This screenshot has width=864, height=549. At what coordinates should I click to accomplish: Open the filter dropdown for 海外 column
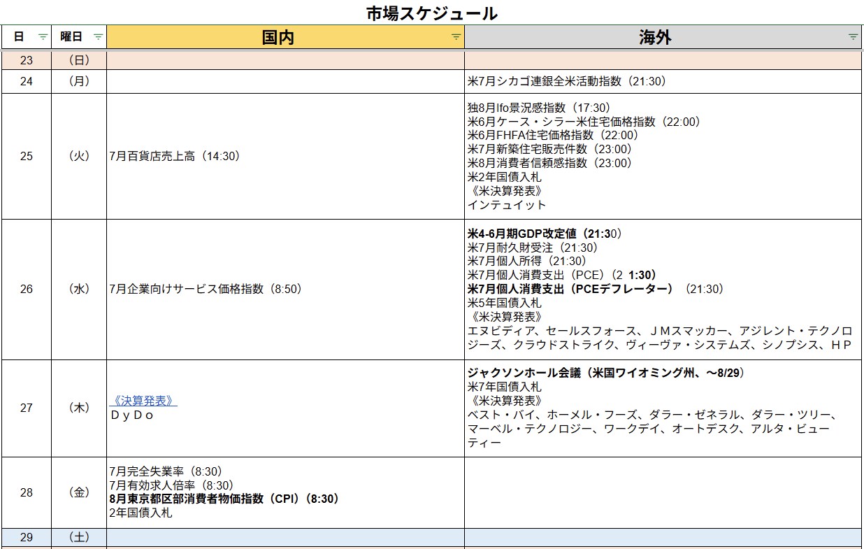pyautogui.click(x=853, y=37)
